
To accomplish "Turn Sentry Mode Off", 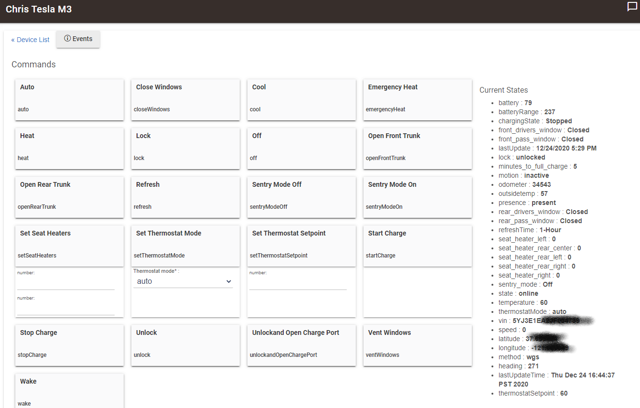I will point(301,197).
